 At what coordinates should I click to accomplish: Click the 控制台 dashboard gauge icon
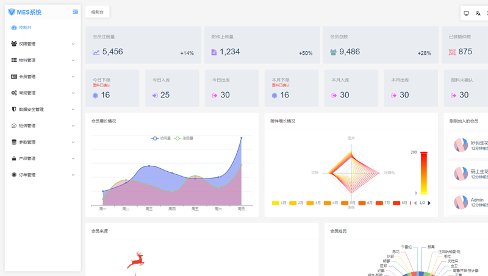[x=14, y=27]
